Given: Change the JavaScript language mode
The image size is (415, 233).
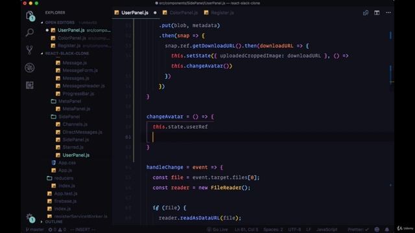Looking at the screenshot, I should click(327, 230).
